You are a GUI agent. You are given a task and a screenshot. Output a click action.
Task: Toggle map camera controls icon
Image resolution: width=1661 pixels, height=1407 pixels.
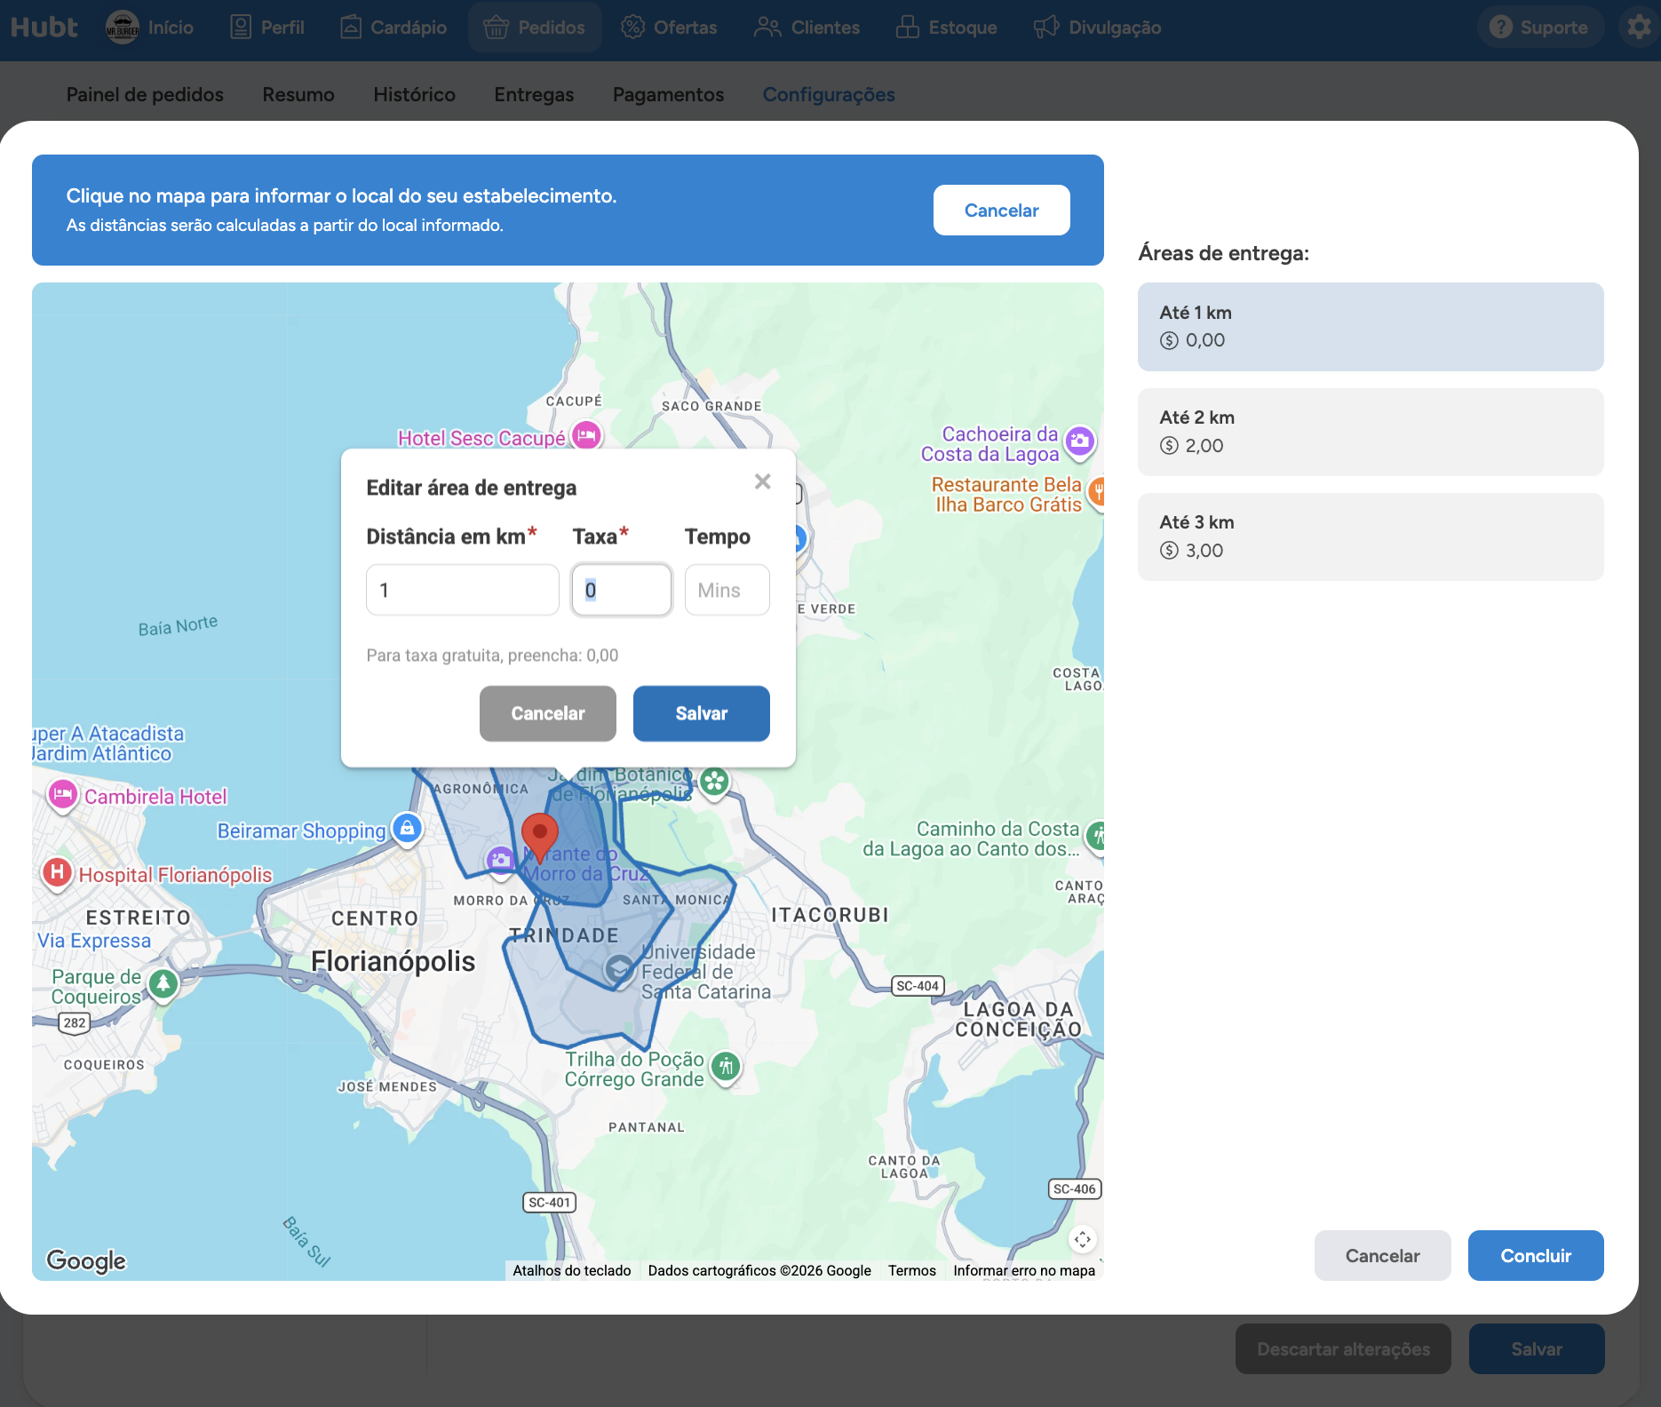pos(1082,1239)
